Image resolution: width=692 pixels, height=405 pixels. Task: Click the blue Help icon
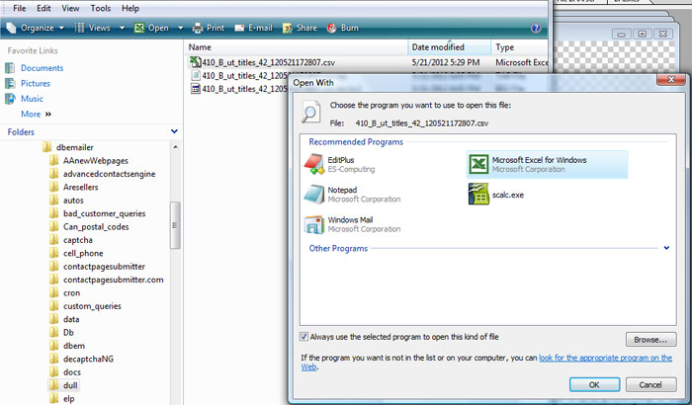pyautogui.click(x=536, y=28)
